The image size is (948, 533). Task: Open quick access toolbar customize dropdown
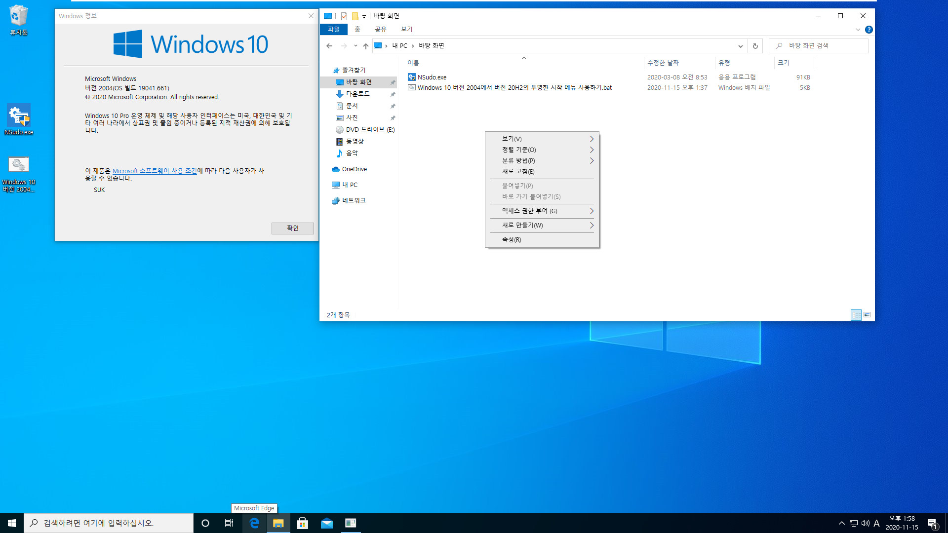point(364,16)
